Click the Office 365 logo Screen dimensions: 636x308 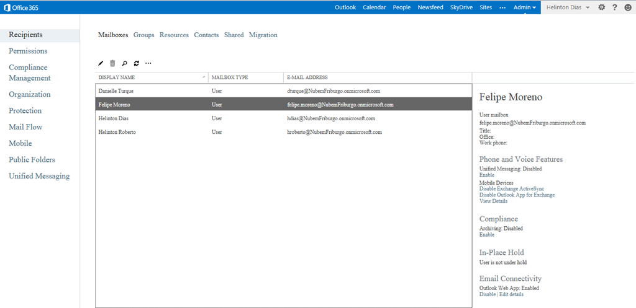click(20, 7)
